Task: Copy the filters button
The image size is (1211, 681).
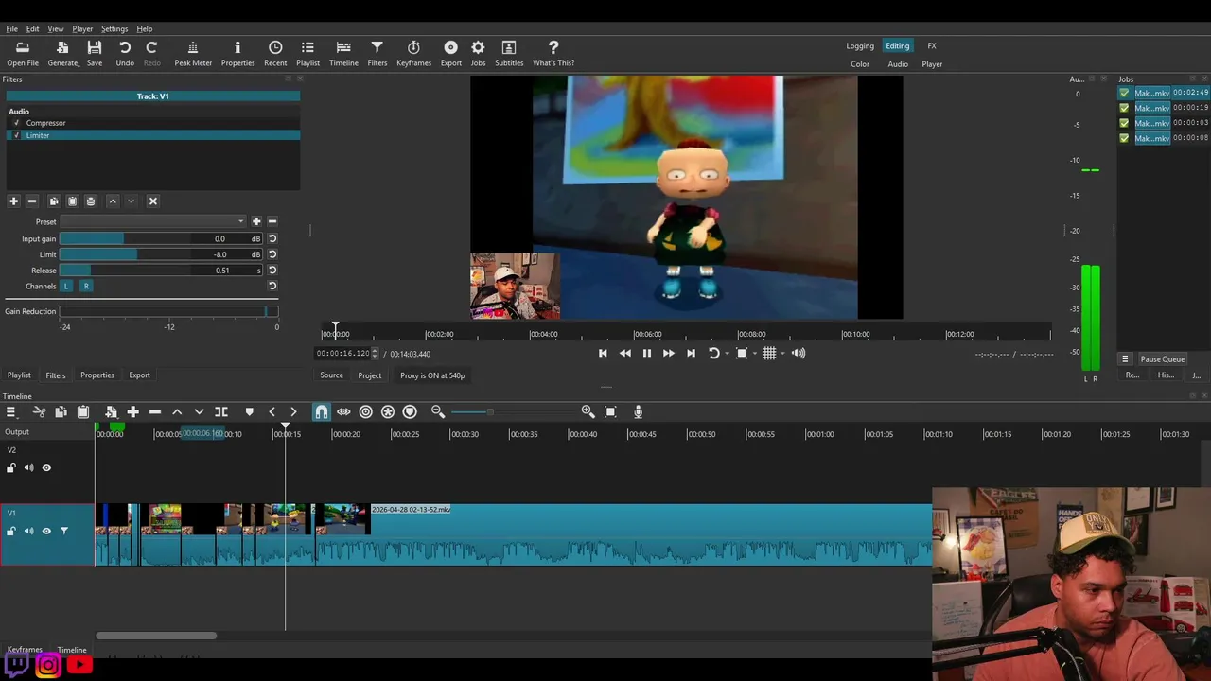Action: click(54, 201)
